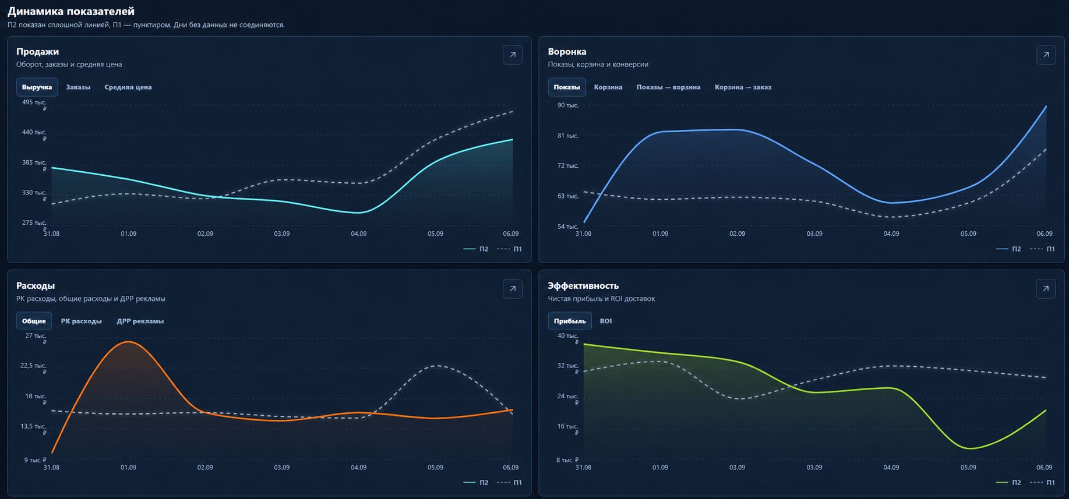1069x499 pixels.
Task: Click the 05.09 date in Расходы chart
Action: 435,467
